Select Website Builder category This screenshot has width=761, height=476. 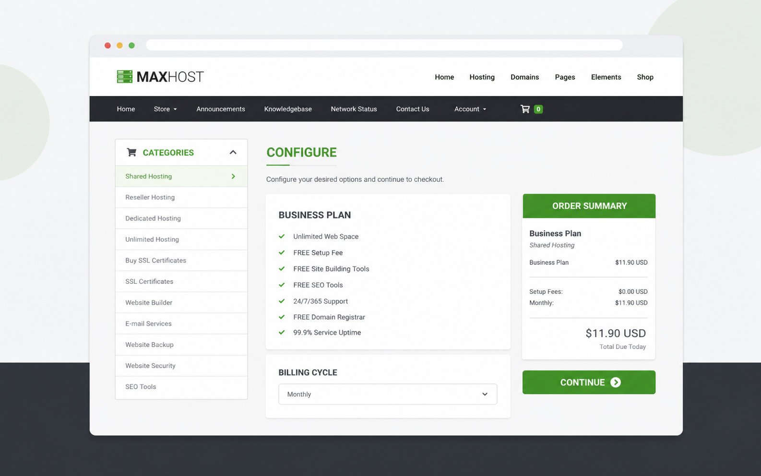[x=181, y=303]
